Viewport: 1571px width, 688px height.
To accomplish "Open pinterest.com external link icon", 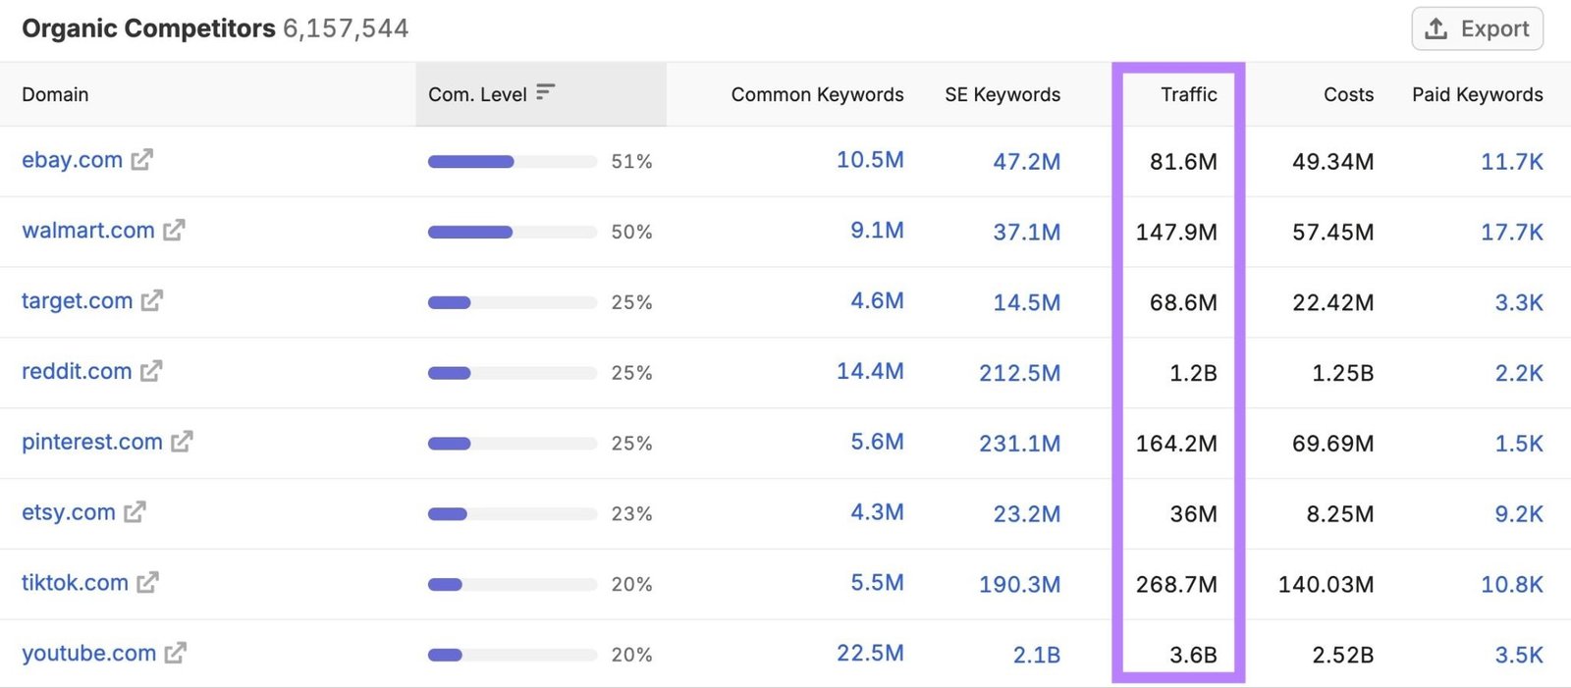I will (x=182, y=442).
